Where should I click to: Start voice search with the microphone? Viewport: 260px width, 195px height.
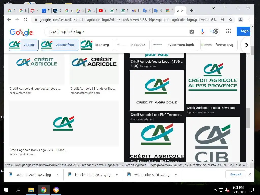click(x=202, y=31)
